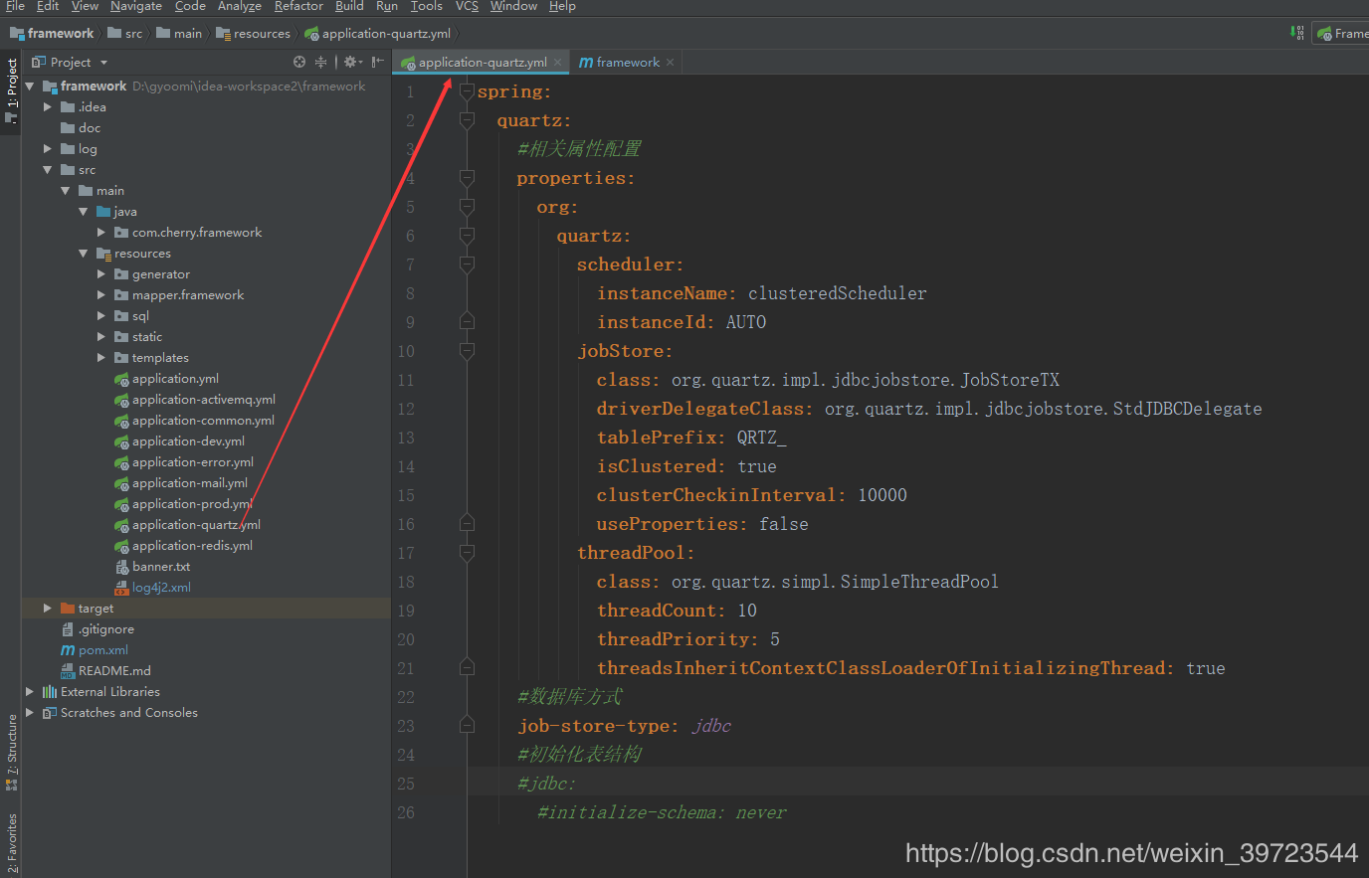Open the VCS menu
This screenshot has height=878, width=1369.
467,6
